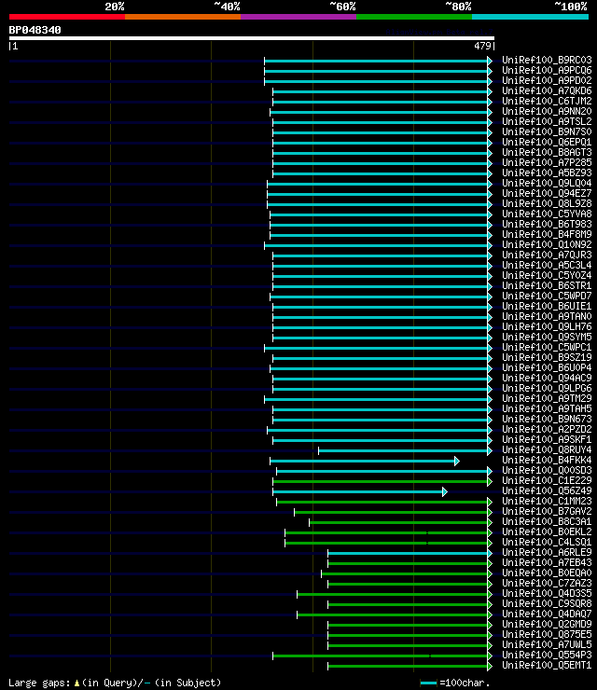Click the UniRef100_B4FKK4 label
This screenshot has width=597, height=690.
coord(547,461)
